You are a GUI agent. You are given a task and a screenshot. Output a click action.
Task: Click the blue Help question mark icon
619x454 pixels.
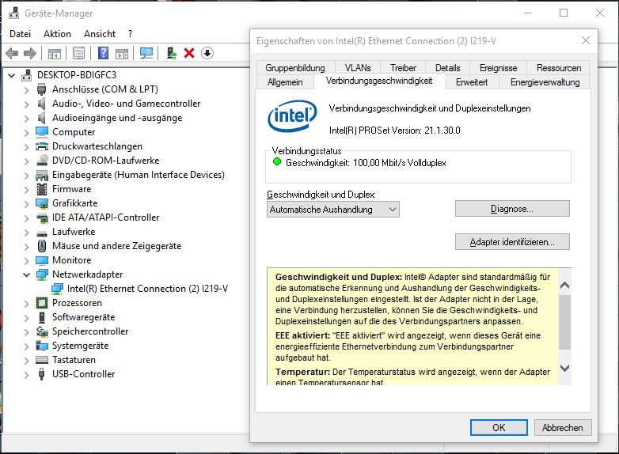(102, 53)
